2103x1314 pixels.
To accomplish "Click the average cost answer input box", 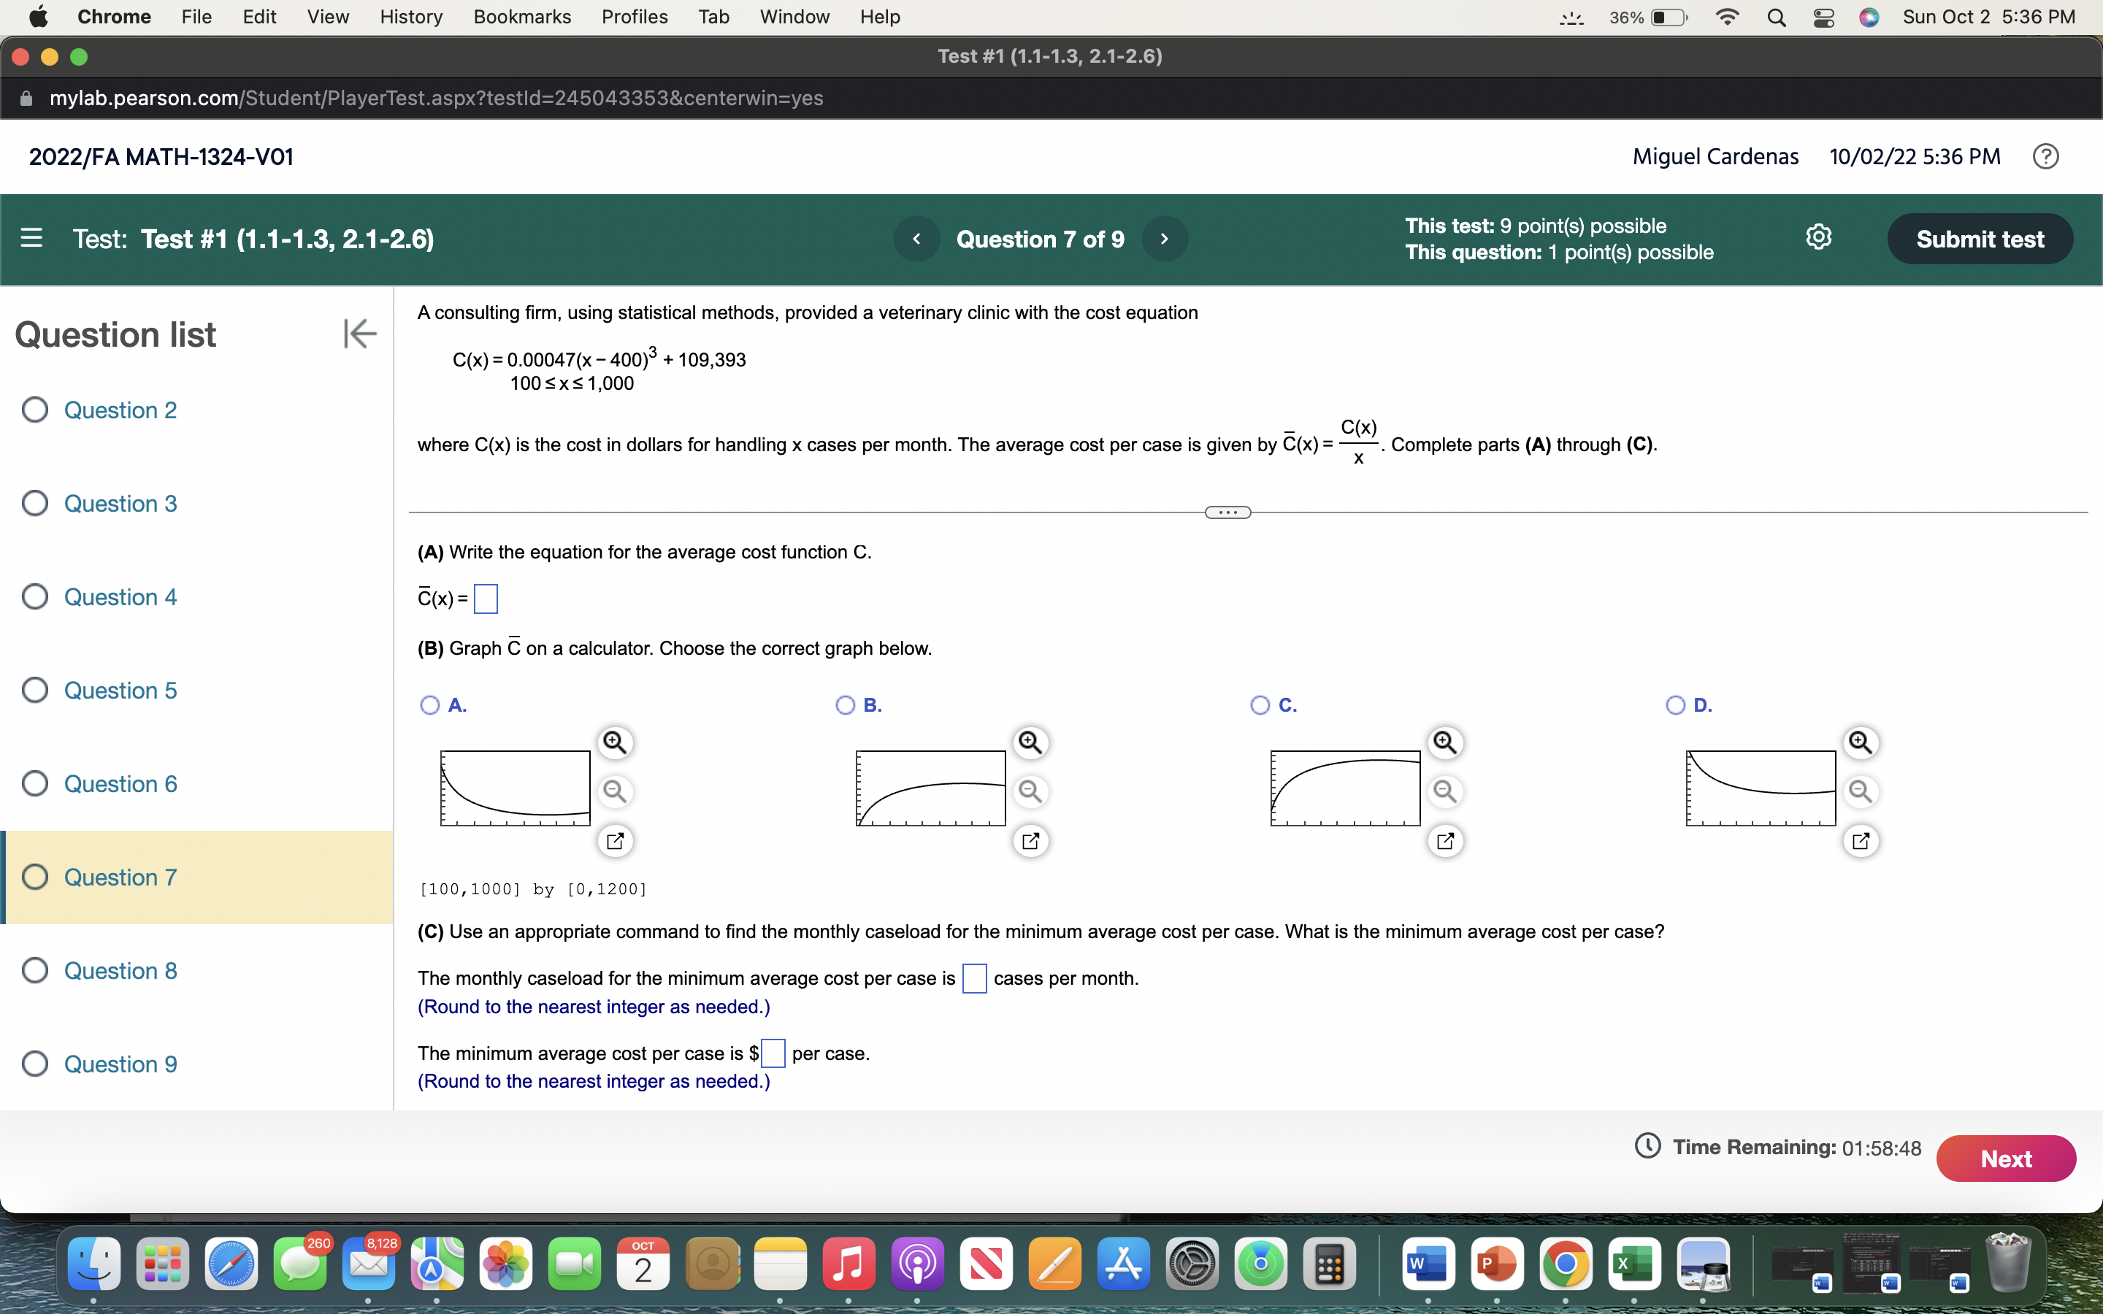I will pos(486,599).
